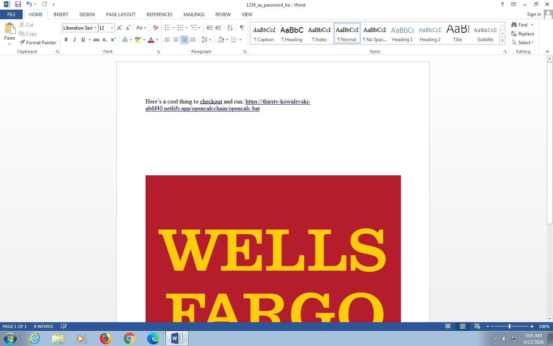Click the Replace button

[523, 34]
